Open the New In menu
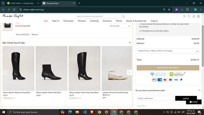This screenshot has height=115, width=204. point(56,21)
